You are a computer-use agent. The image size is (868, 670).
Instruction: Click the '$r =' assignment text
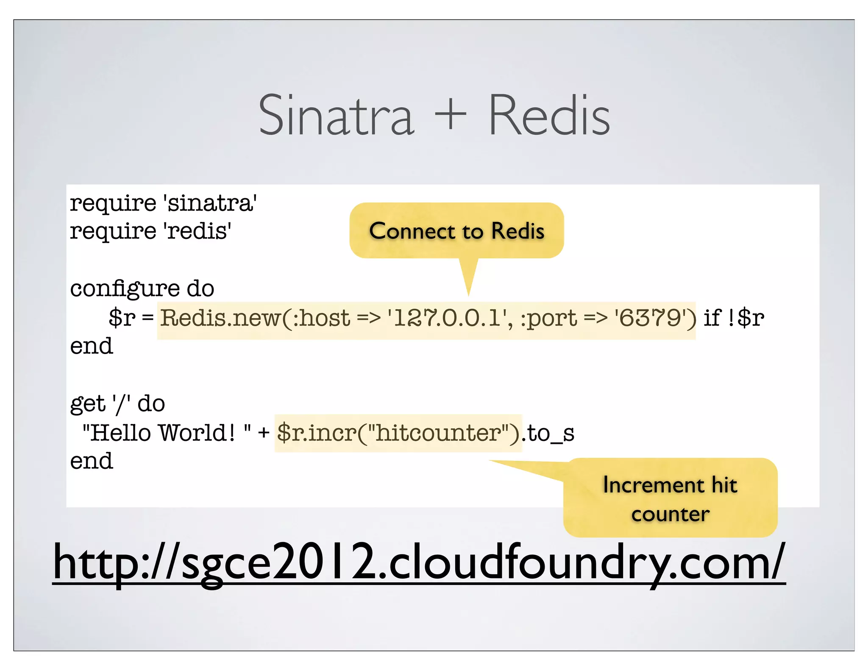pyautogui.click(x=131, y=318)
